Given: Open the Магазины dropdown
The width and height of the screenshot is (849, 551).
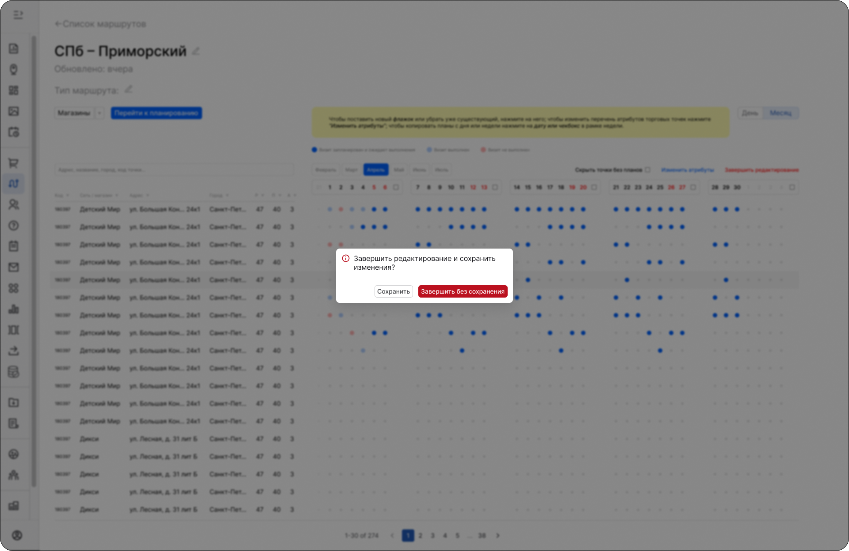Looking at the screenshot, I should (79, 113).
